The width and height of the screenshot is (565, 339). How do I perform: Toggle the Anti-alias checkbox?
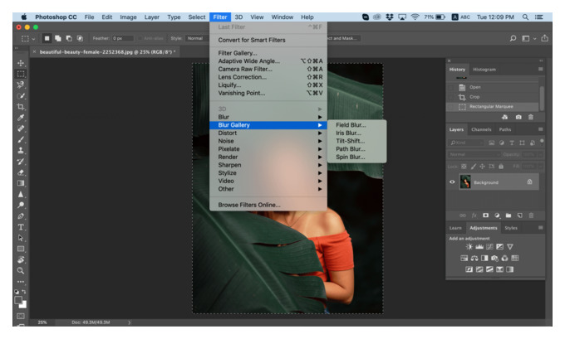(x=140, y=38)
